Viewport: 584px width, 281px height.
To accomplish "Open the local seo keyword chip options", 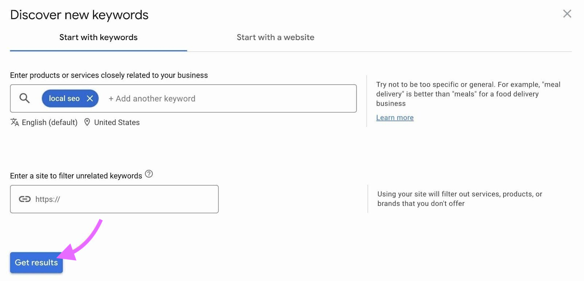I will (x=65, y=98).
